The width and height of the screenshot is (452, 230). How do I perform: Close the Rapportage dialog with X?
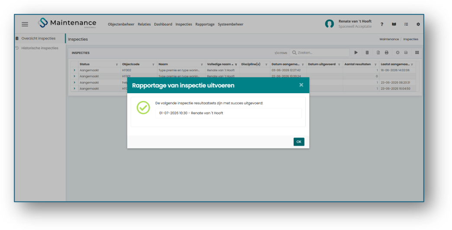click(301, 85)
